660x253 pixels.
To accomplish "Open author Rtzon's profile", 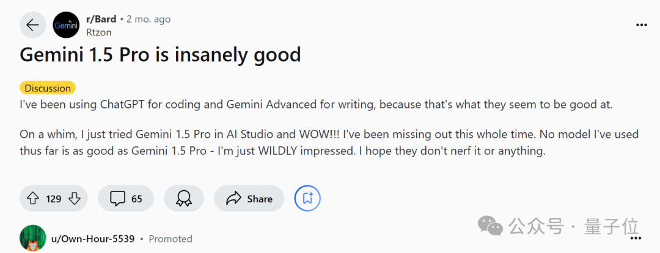I will [100, 32].
